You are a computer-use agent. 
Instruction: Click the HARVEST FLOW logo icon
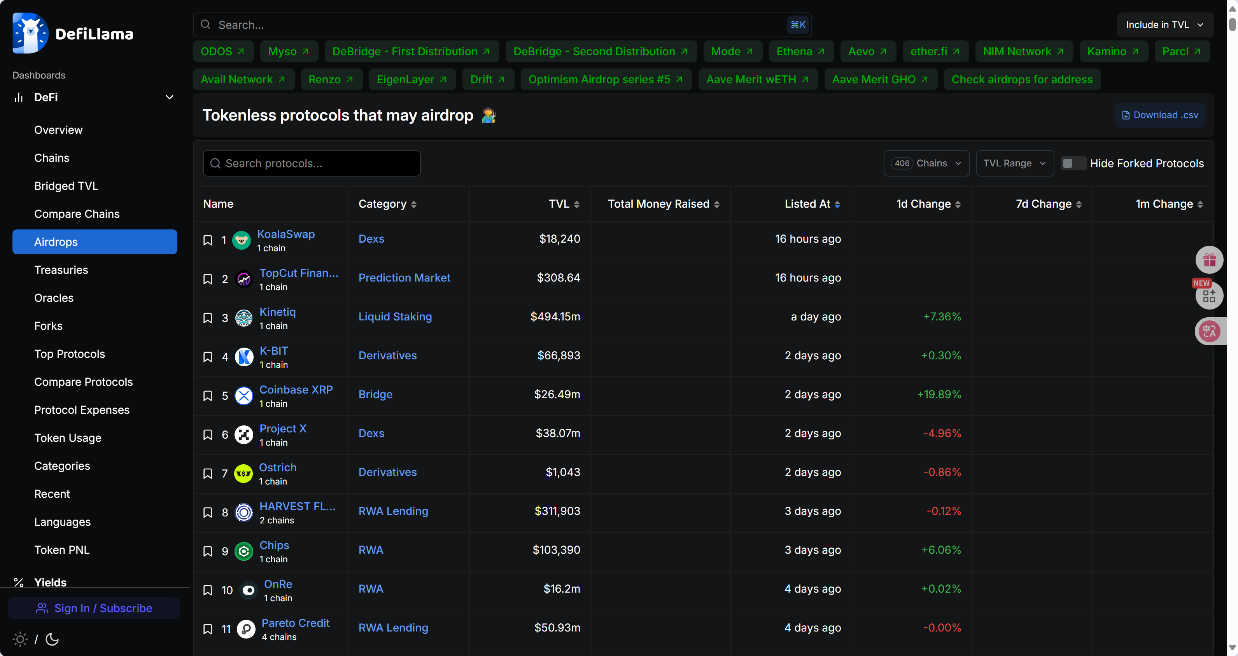(243, 513)
